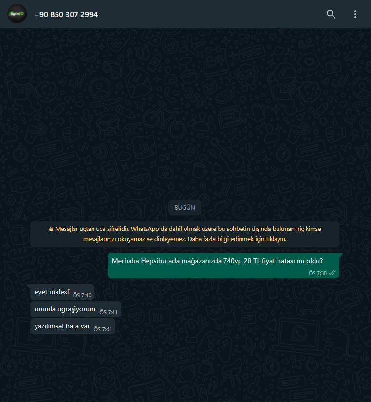This screenshot has height=402, width=371.
Task: Click the lock icon in encryption notice
Action: click(51, 229)
